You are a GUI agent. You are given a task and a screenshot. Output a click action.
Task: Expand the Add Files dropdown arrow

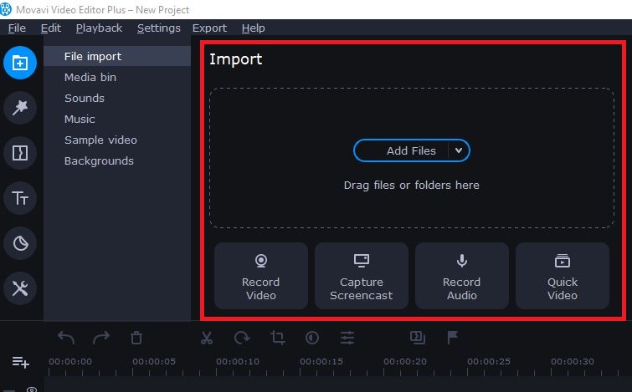point(458,150)
